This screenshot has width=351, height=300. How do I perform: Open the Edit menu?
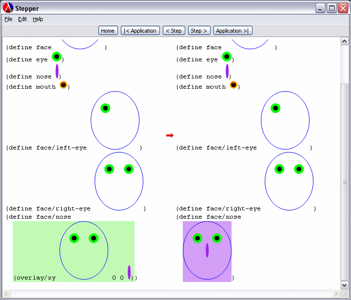[22, 19]
